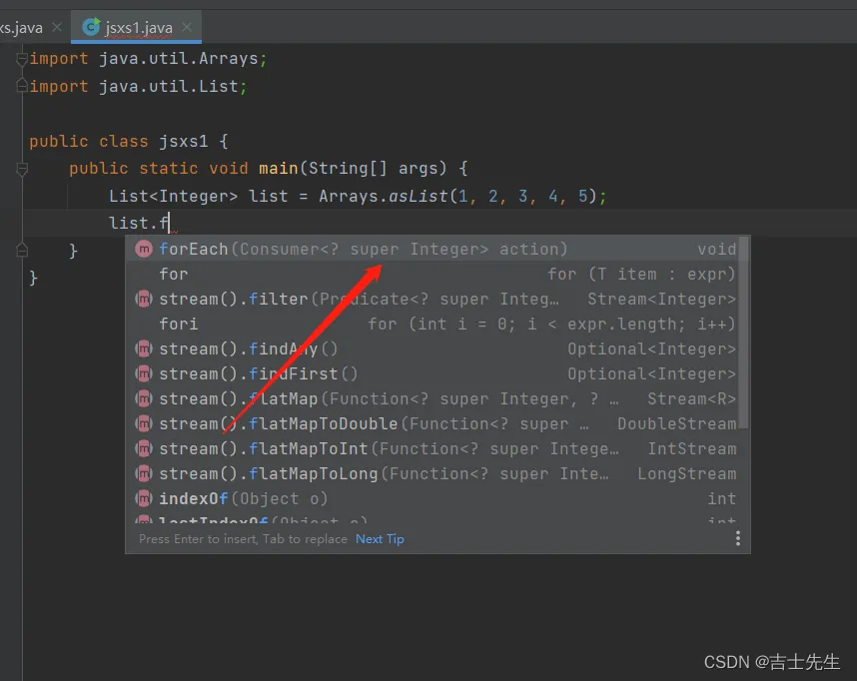This screenshot has height=681, width=857.
Task: Click method icon beside stream().flatMap(Function
Action: click(144, 399)
